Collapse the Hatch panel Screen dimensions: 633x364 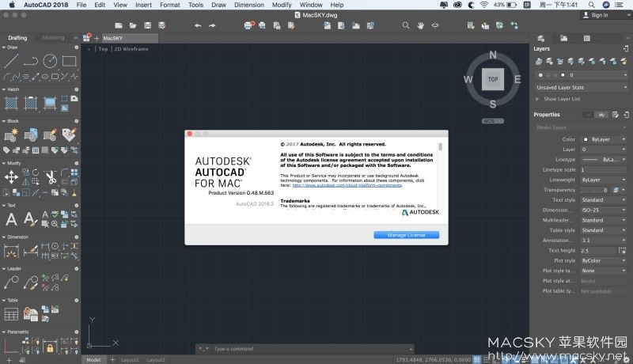pos(4,89)
